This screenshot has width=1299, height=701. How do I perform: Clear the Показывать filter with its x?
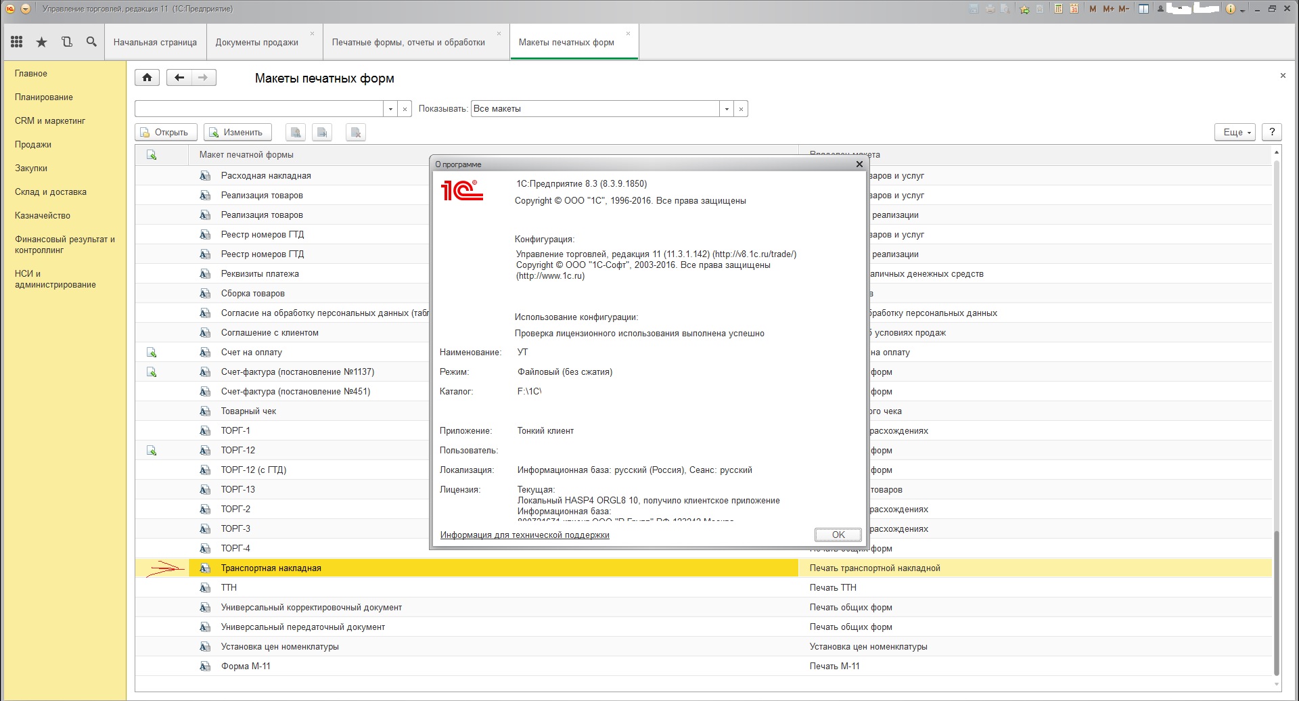[x=741, y=109]
